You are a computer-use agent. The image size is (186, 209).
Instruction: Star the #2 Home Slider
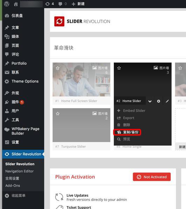(119, 68)
